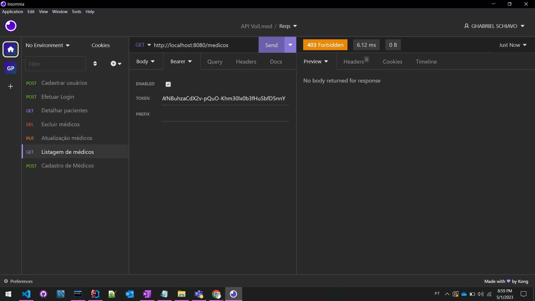
Task: Click the No Environment dropdown arrow
Action: click(67, 45)
